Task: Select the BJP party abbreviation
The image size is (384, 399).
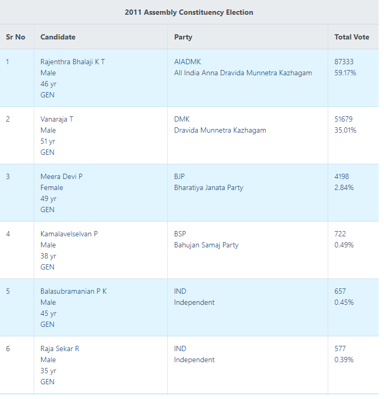Action: (179, 176)
